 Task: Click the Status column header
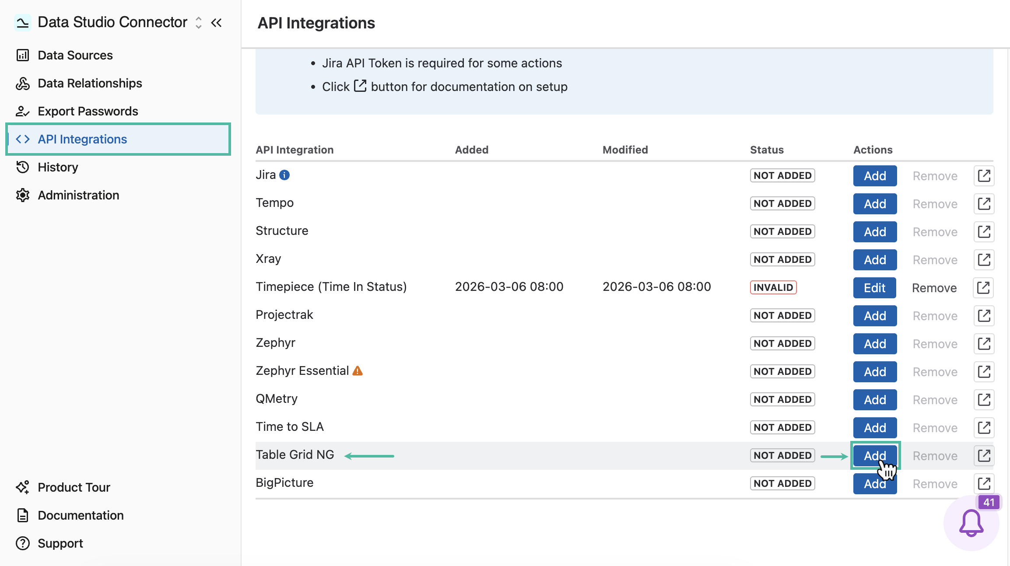767,150
